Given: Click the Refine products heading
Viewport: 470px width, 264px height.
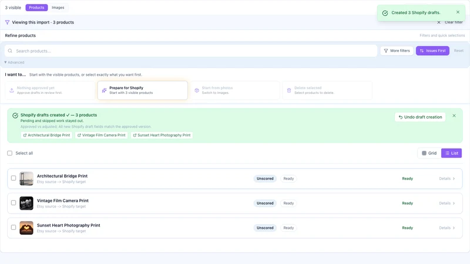Looking at the screenshot, I should point(20,35).
